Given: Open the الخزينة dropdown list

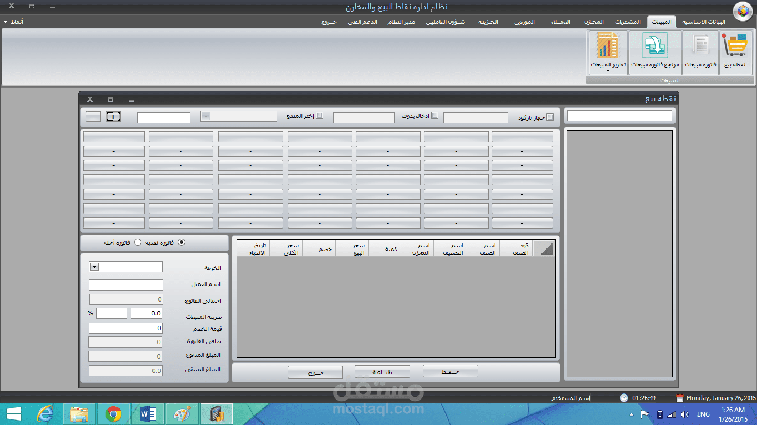Looking at the screenshot, I should 94,267.
